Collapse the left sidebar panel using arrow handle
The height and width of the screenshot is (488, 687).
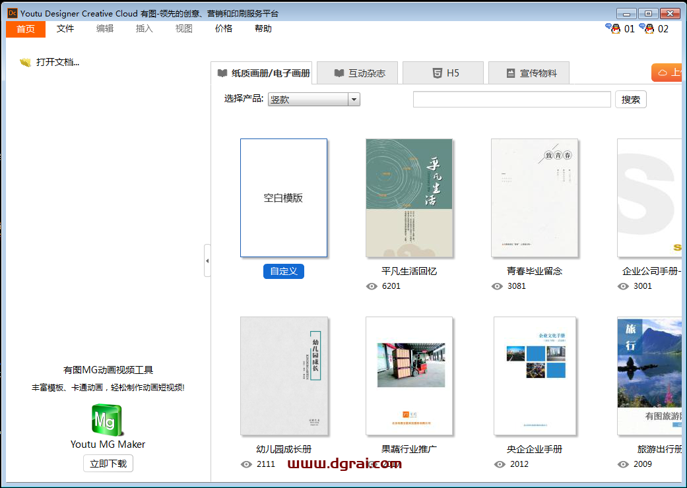pos(207,260)
